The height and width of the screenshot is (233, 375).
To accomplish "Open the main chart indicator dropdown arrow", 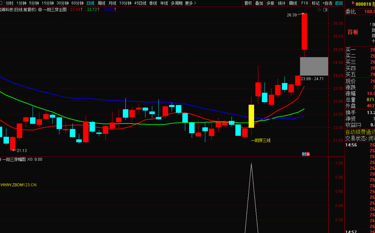I will coord(40,10).
